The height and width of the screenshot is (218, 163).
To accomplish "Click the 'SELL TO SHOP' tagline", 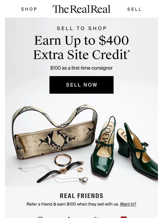I will tap(81, 28).
